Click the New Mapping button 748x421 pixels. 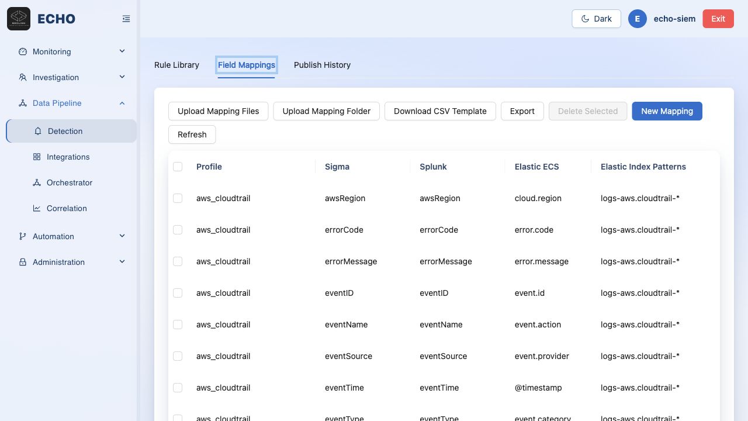pos(667,111)
